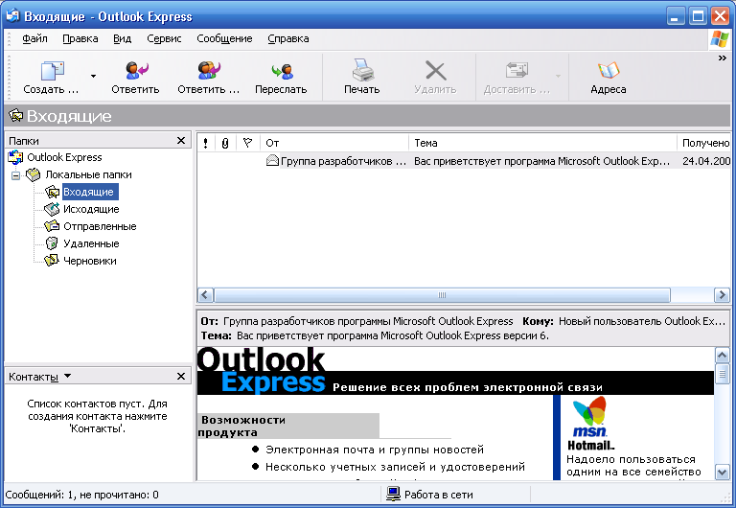Click the subject 'Вас приветствует программа Microsoft Outlook Exp…'
Screen dimensions: 736x508
tap(541, 161)
